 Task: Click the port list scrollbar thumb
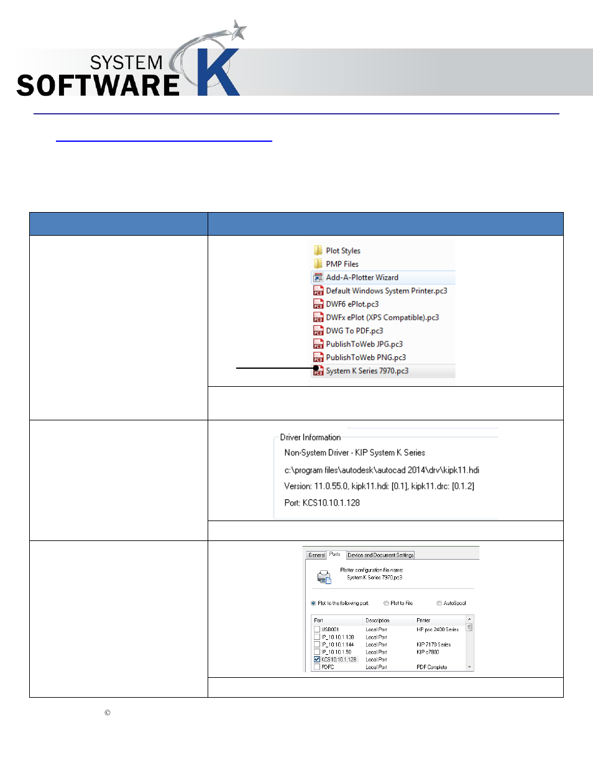(x=469, y=627)
